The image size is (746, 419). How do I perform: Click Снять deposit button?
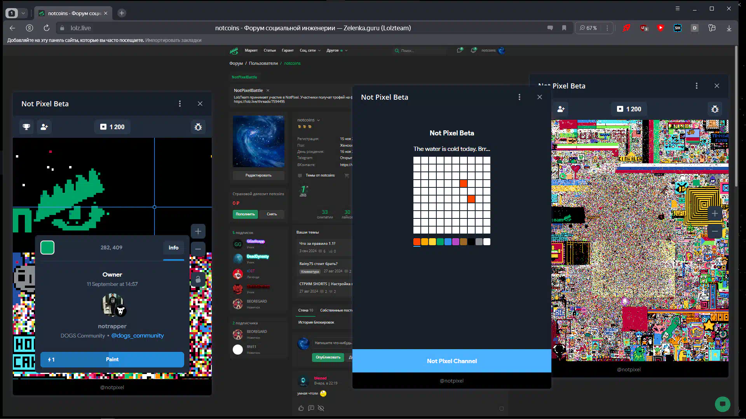coord(272,214)
